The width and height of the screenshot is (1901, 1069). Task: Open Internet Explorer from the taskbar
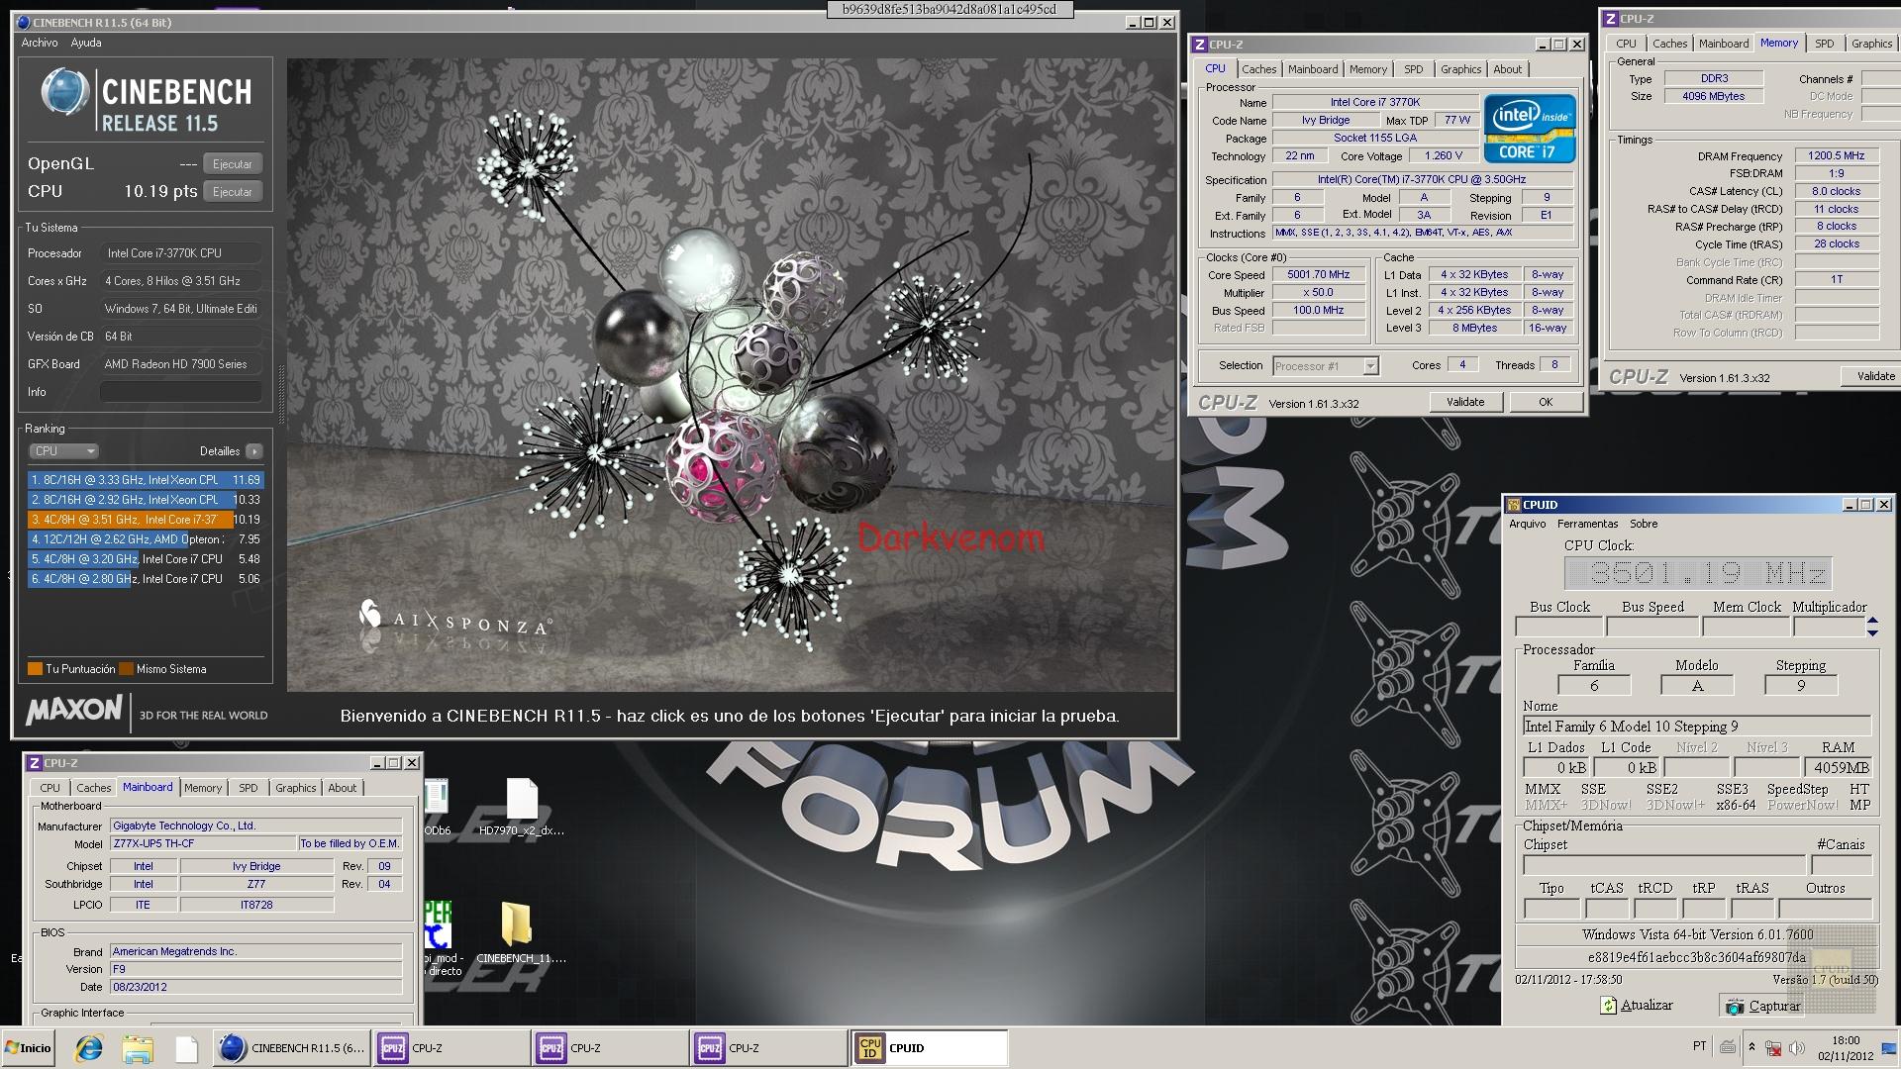point(89,1048)
